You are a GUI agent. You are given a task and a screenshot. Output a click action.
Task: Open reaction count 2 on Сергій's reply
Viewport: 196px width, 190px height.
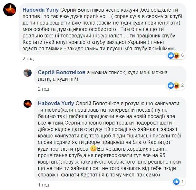[182, 85]
